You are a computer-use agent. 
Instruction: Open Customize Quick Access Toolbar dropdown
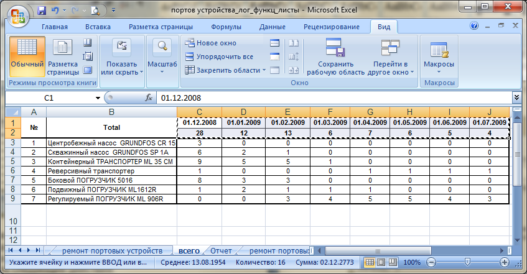pos(114,11)
